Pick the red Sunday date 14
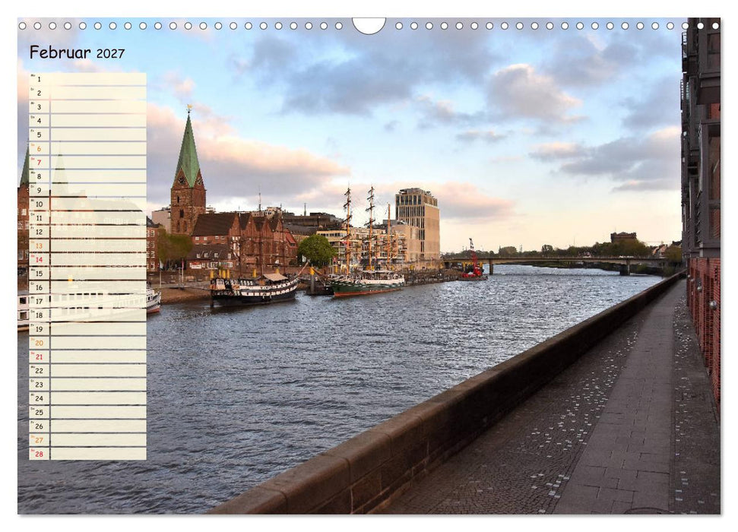This screenshot has height=532, width=738. click(39, 260)
